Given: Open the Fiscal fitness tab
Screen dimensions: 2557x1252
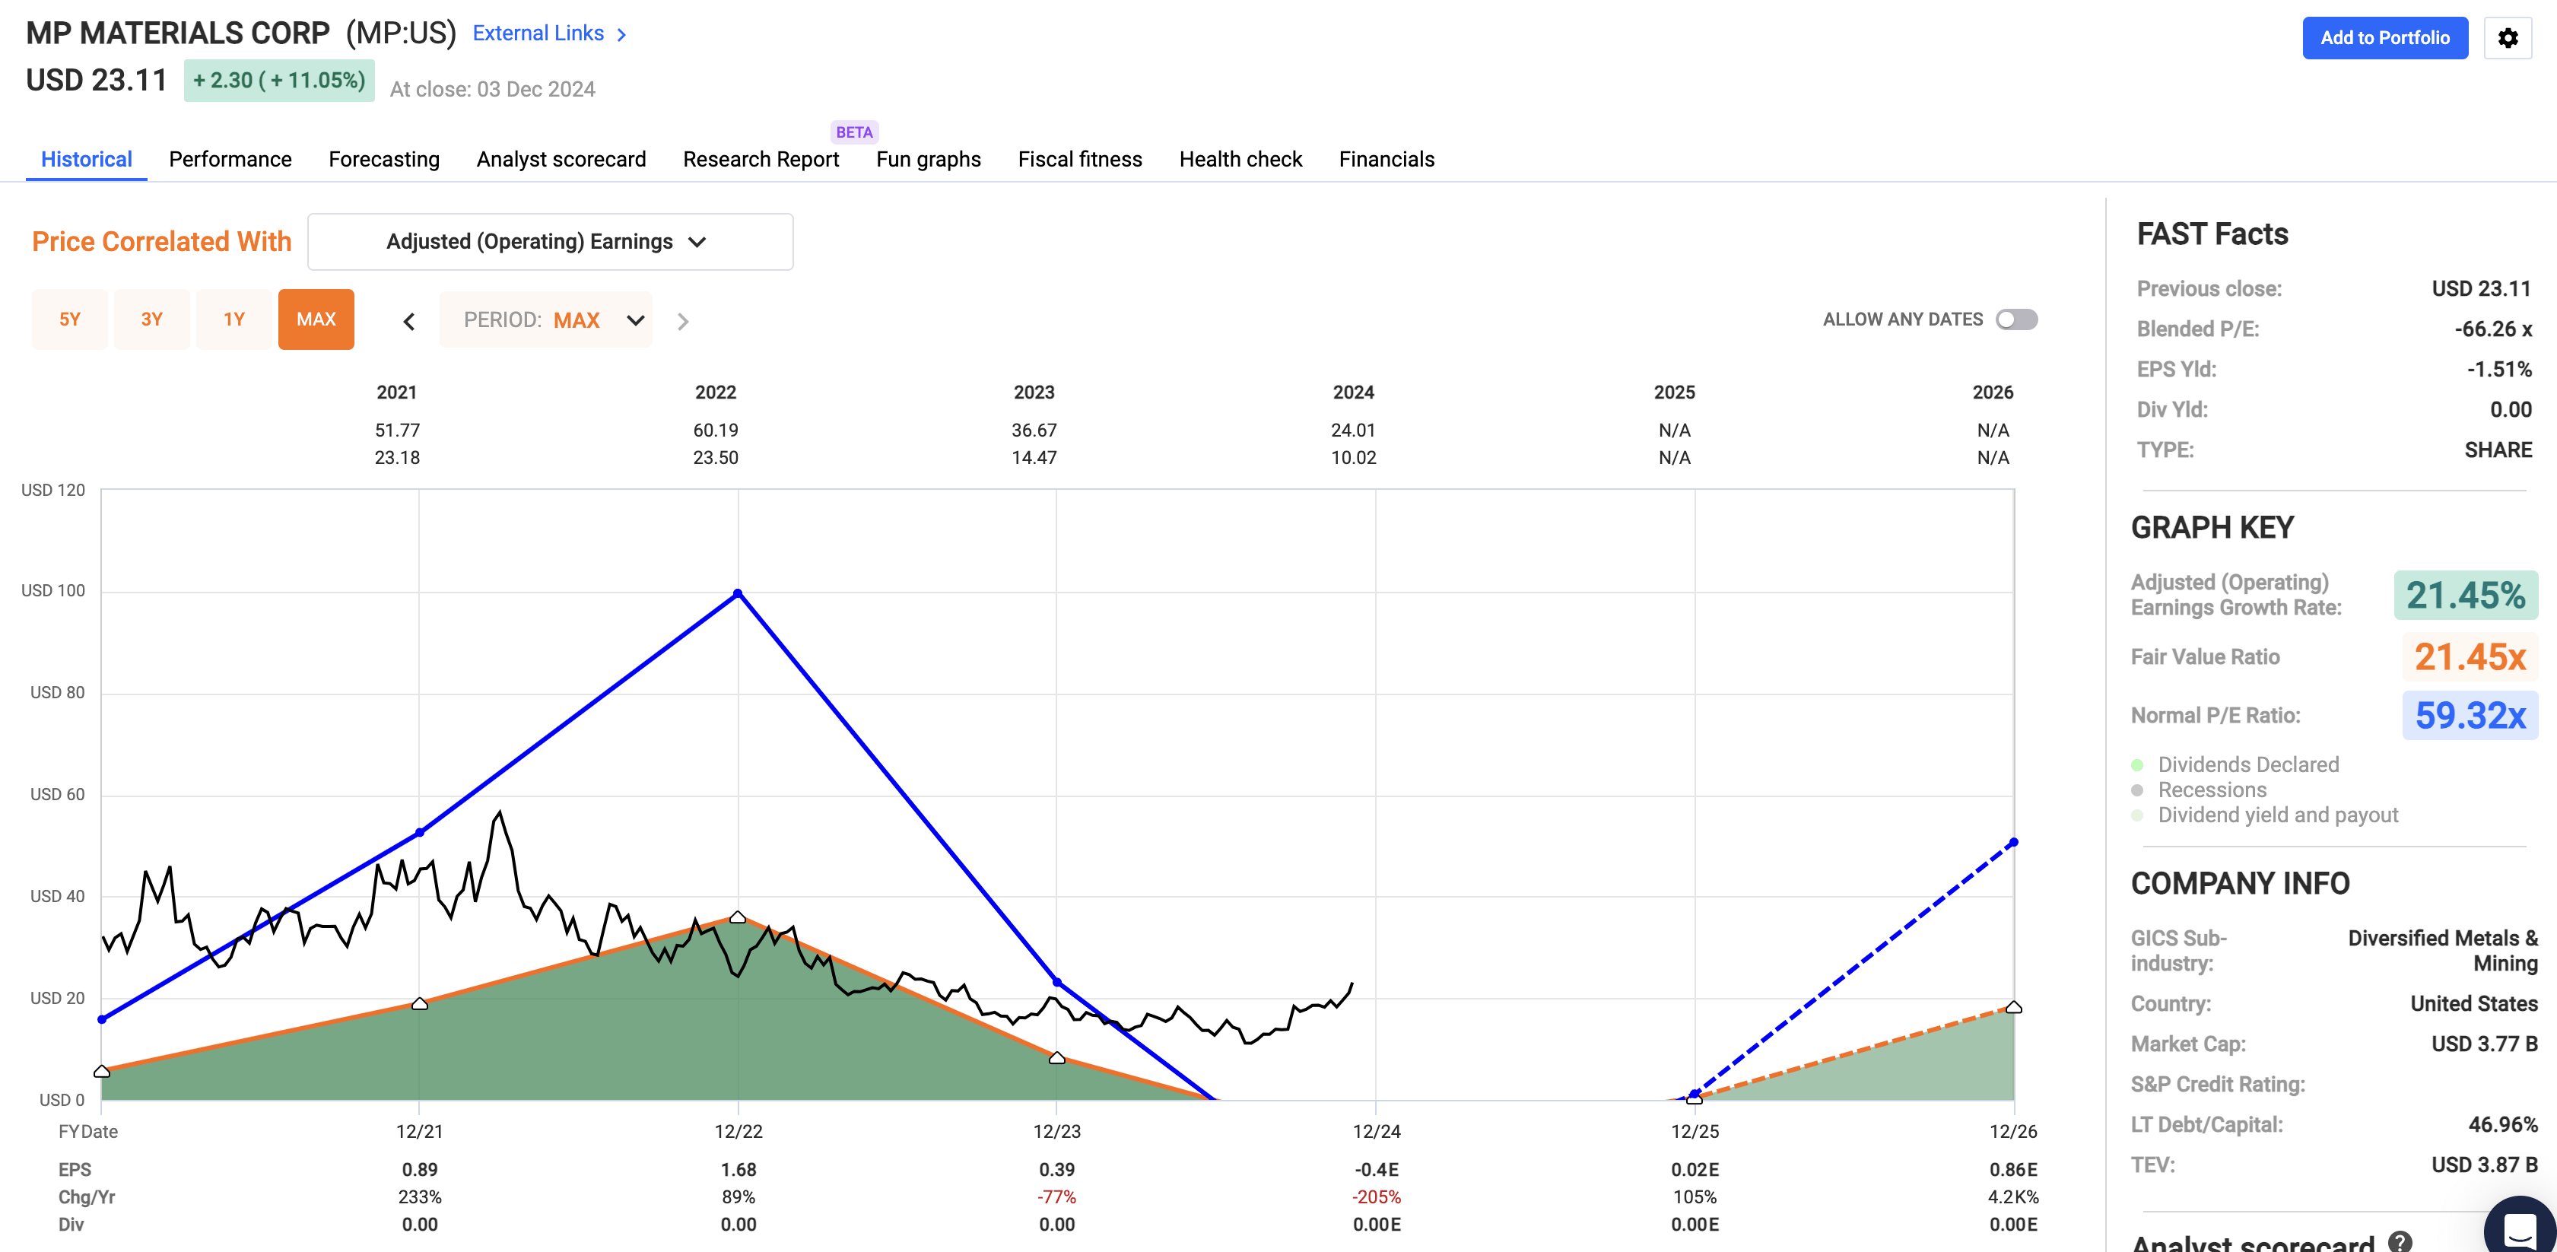Looking at the screenshot, I should [x=1079, y=159].
